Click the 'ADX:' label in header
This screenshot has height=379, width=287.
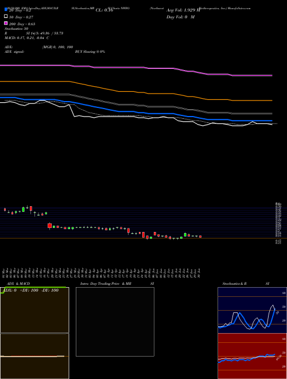pyautogui.click(x=9, y=47)
